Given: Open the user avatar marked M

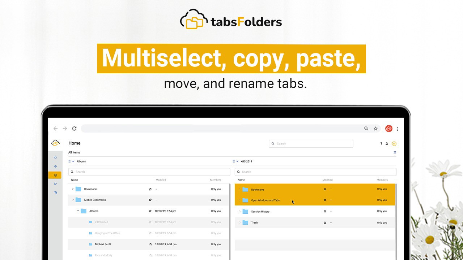Looking at the screenshot, I should pyautogui.click(x=394, y=144).
